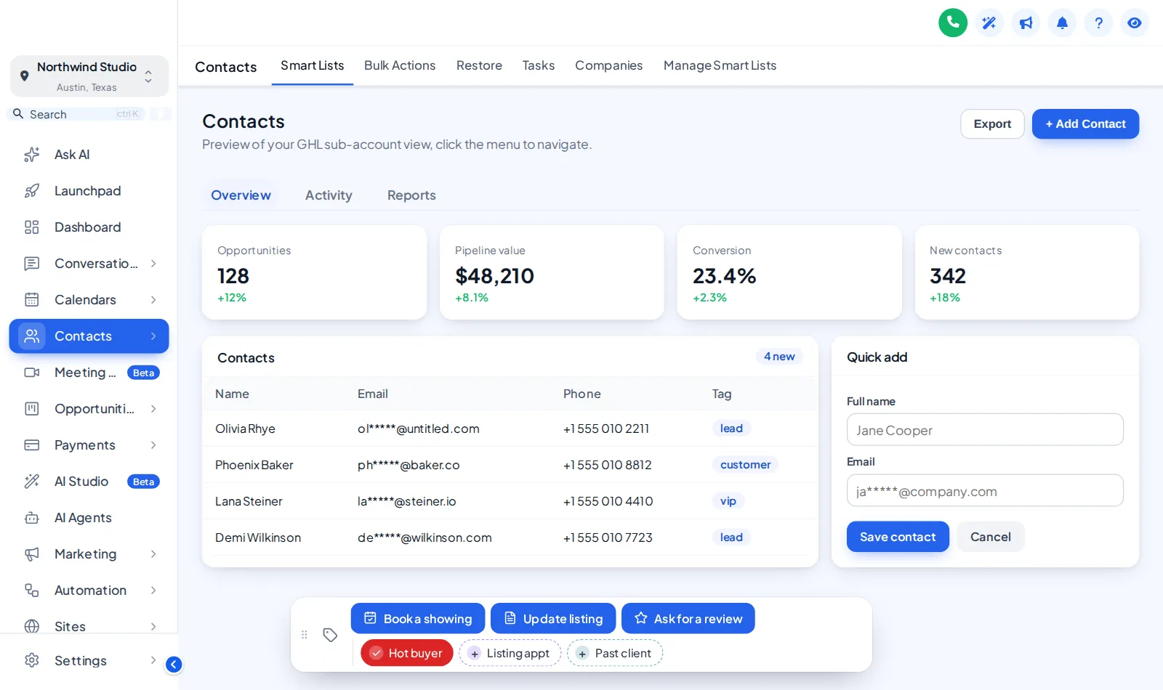Open AI Studio sidebar item
The width and height of the screenshot is (1163, 690).
89,482
